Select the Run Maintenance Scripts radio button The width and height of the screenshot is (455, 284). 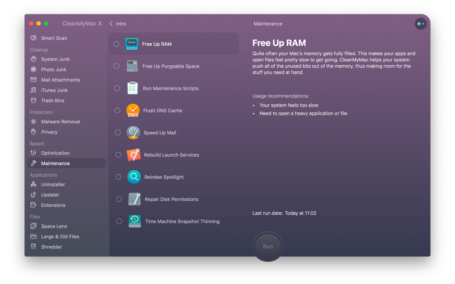coord(117,88)
